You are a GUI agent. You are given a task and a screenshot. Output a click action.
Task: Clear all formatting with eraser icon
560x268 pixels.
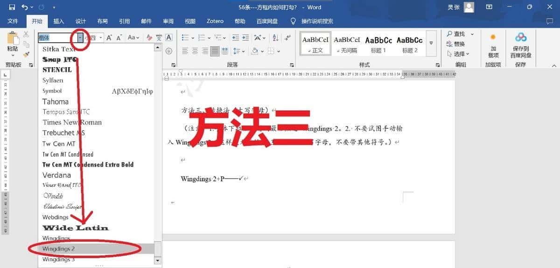tap(149, 38)
